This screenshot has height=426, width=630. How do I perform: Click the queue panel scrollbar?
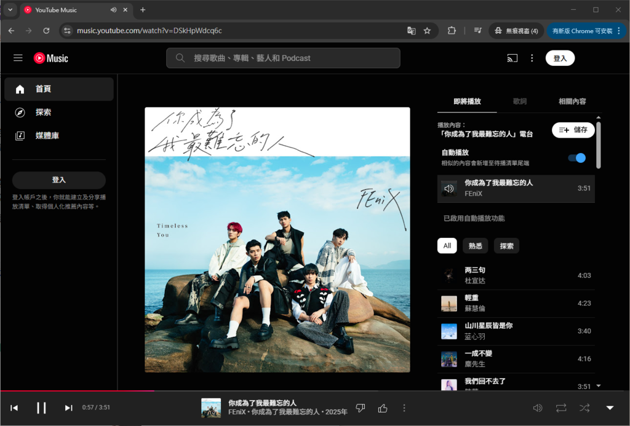[599, 145]
